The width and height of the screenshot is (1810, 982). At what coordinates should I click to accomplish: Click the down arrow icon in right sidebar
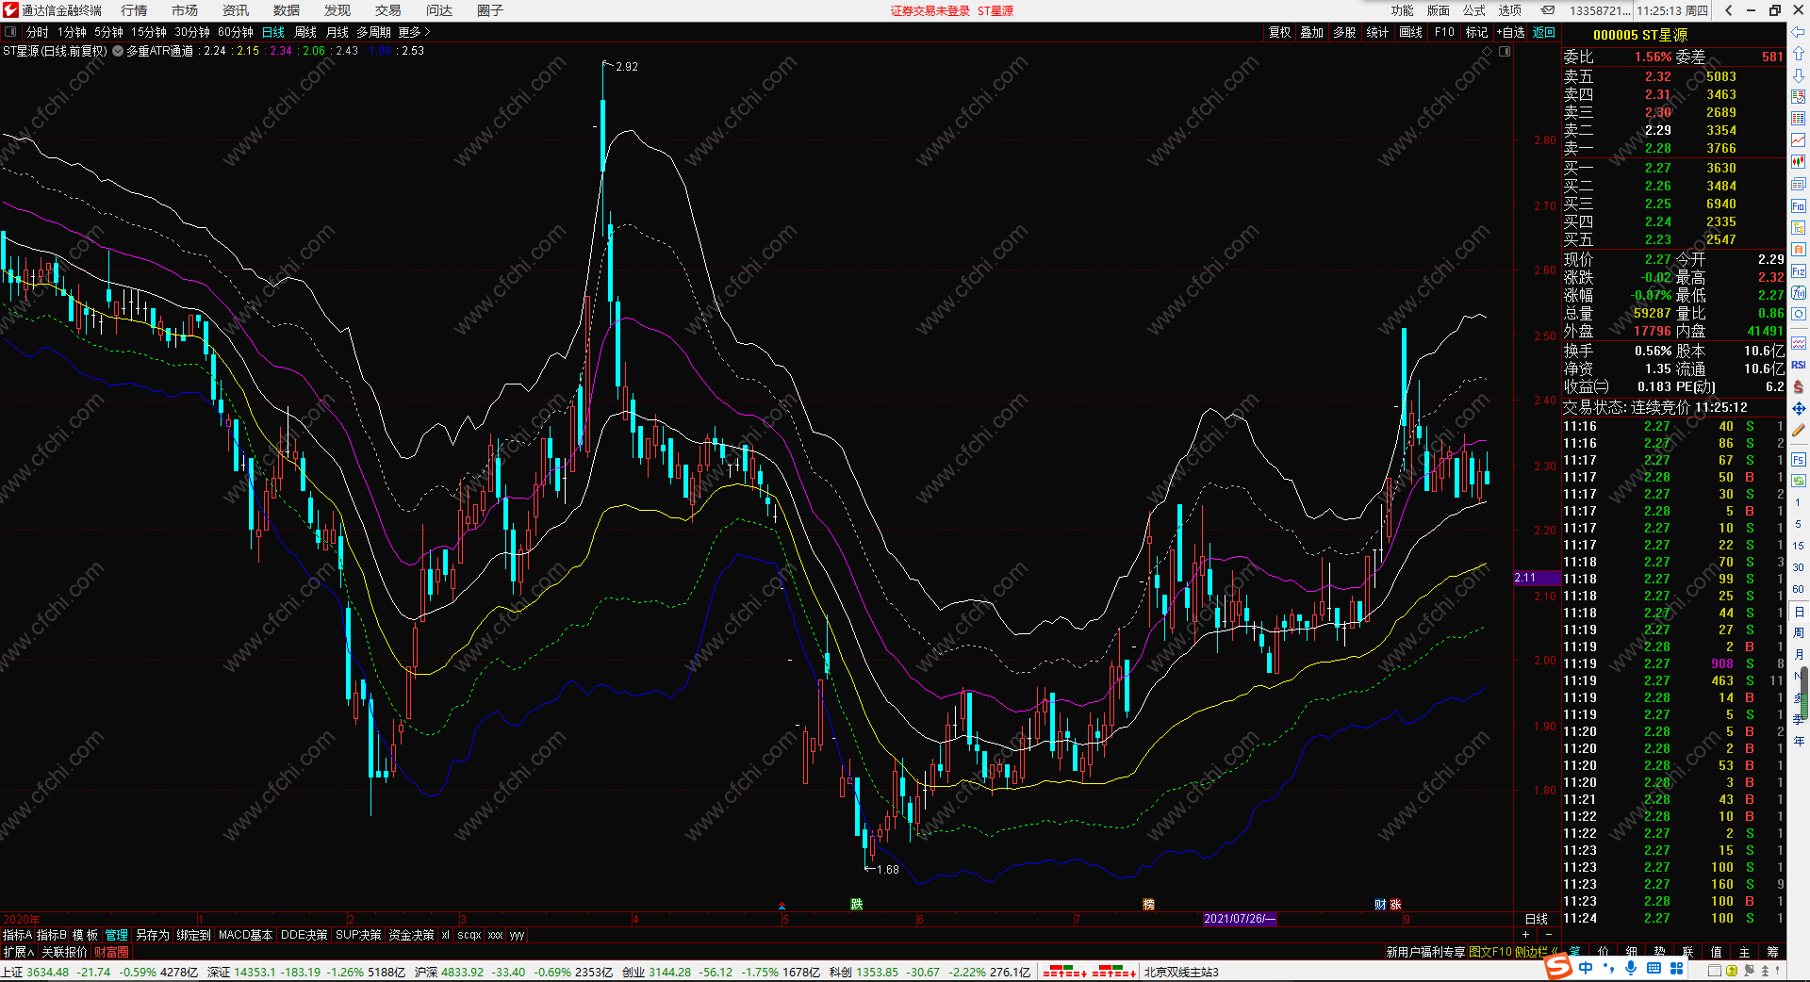1799,75
